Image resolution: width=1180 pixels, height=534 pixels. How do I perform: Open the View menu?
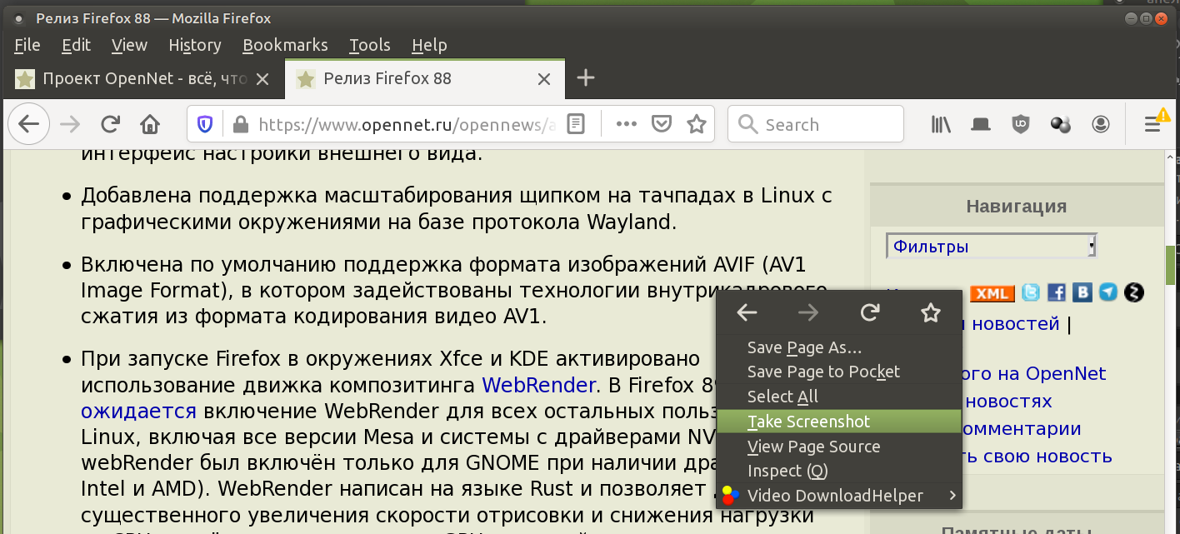point(129,45)
